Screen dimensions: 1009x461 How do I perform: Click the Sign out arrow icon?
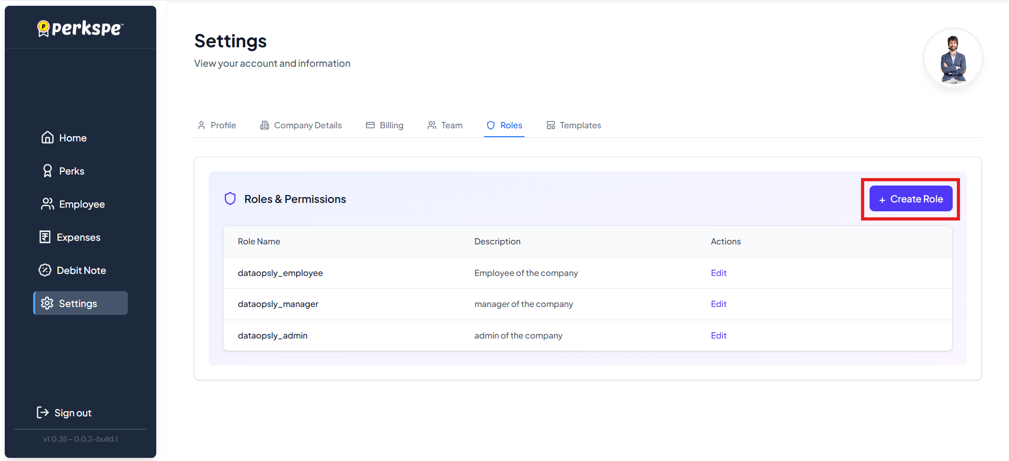tap(43, 413)
